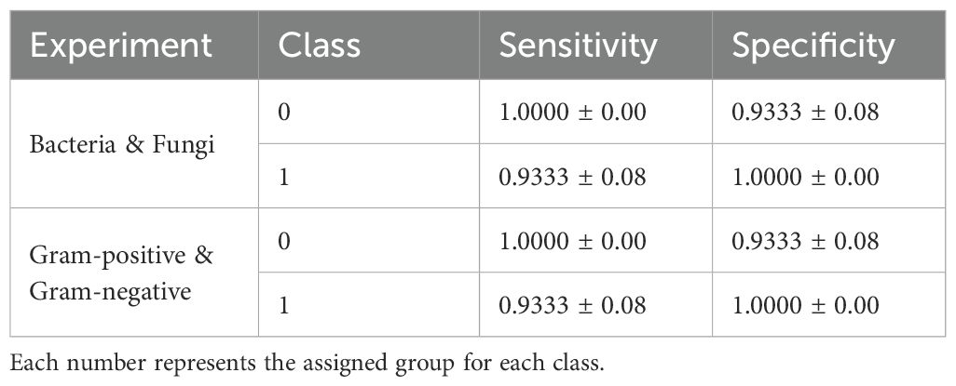Click class 1 cell in Gram-negative row

click(369, 304)
